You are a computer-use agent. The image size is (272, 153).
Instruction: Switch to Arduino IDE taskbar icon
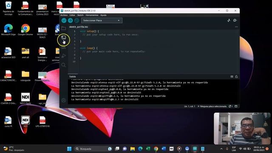pos(195,149)
